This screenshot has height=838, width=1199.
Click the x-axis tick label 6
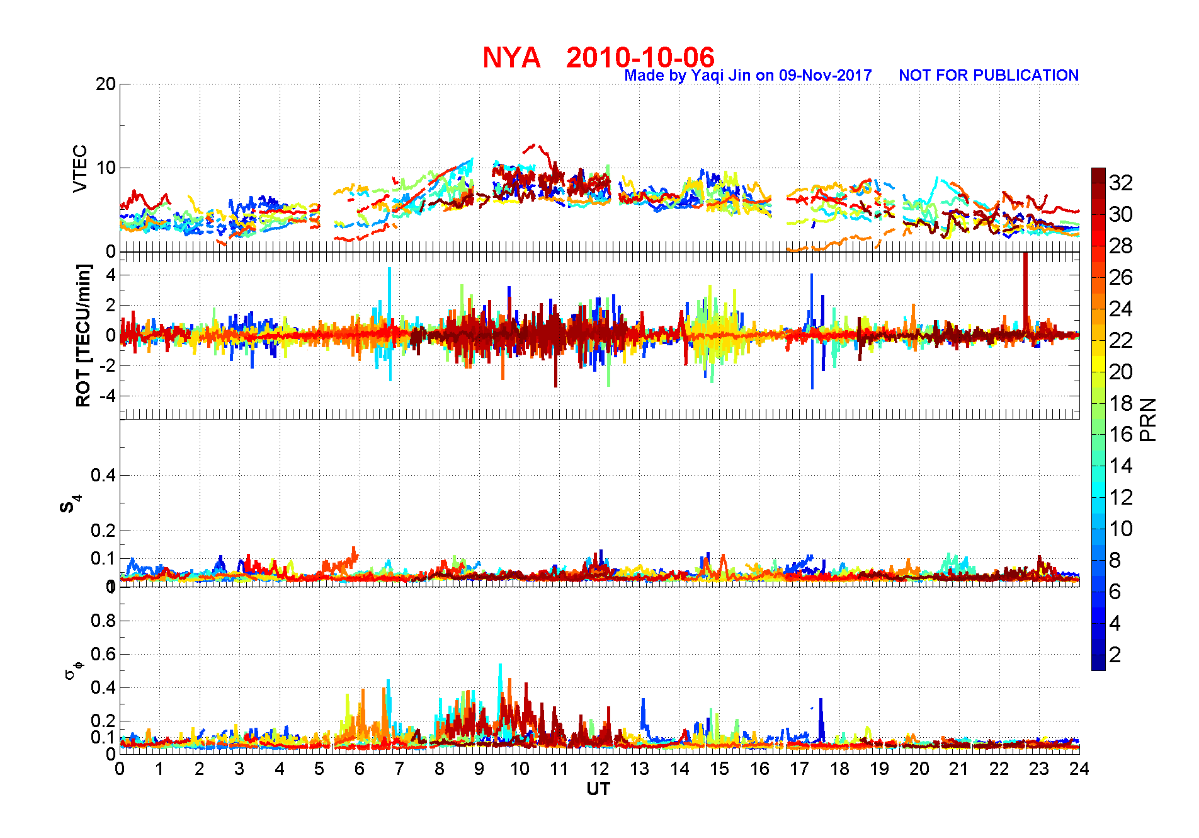point(360,769)
